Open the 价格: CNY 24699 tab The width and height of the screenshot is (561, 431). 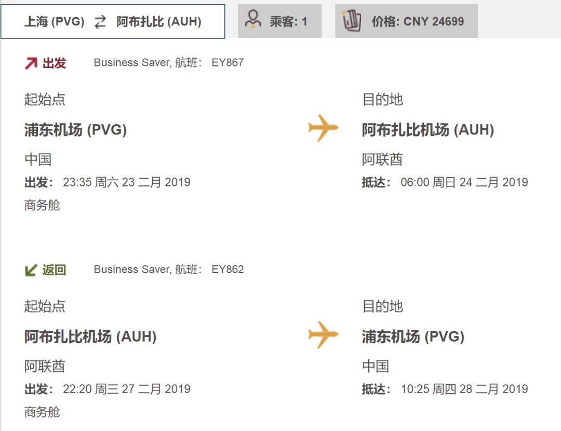(x=406, y=21)
